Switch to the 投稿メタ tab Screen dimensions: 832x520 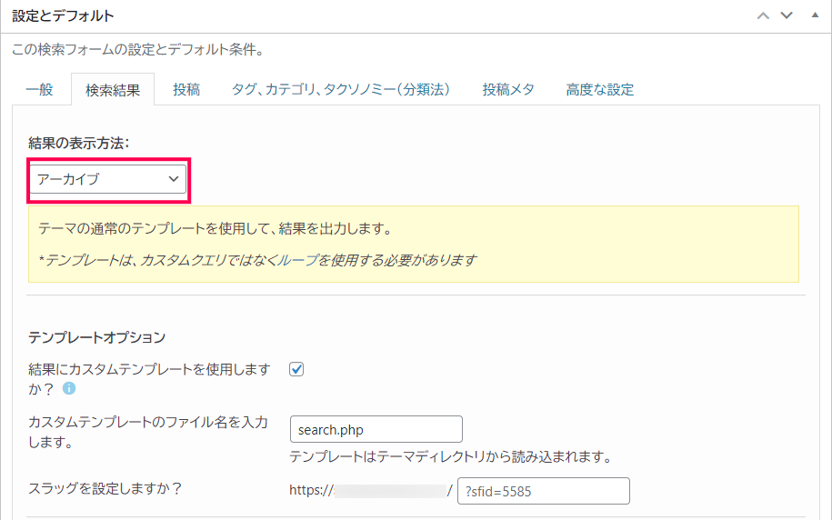(x=507, y=89)
